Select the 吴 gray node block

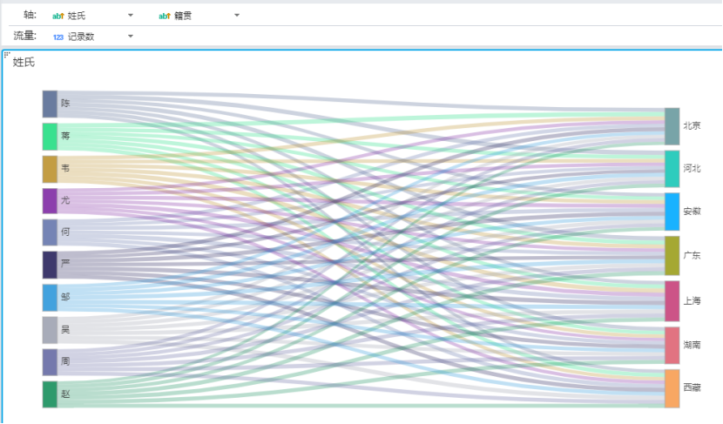coord(50,330)
